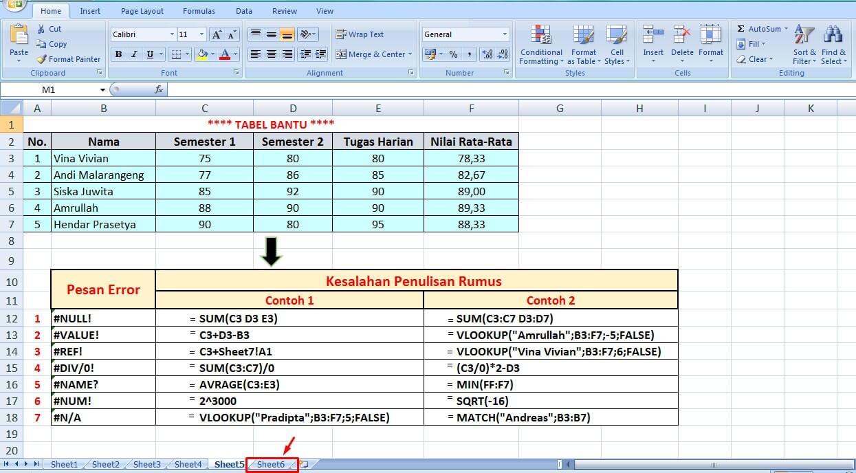Expand the General number format dropdown
This screenshot has height=473, width=856.
[x=505, y=34]
